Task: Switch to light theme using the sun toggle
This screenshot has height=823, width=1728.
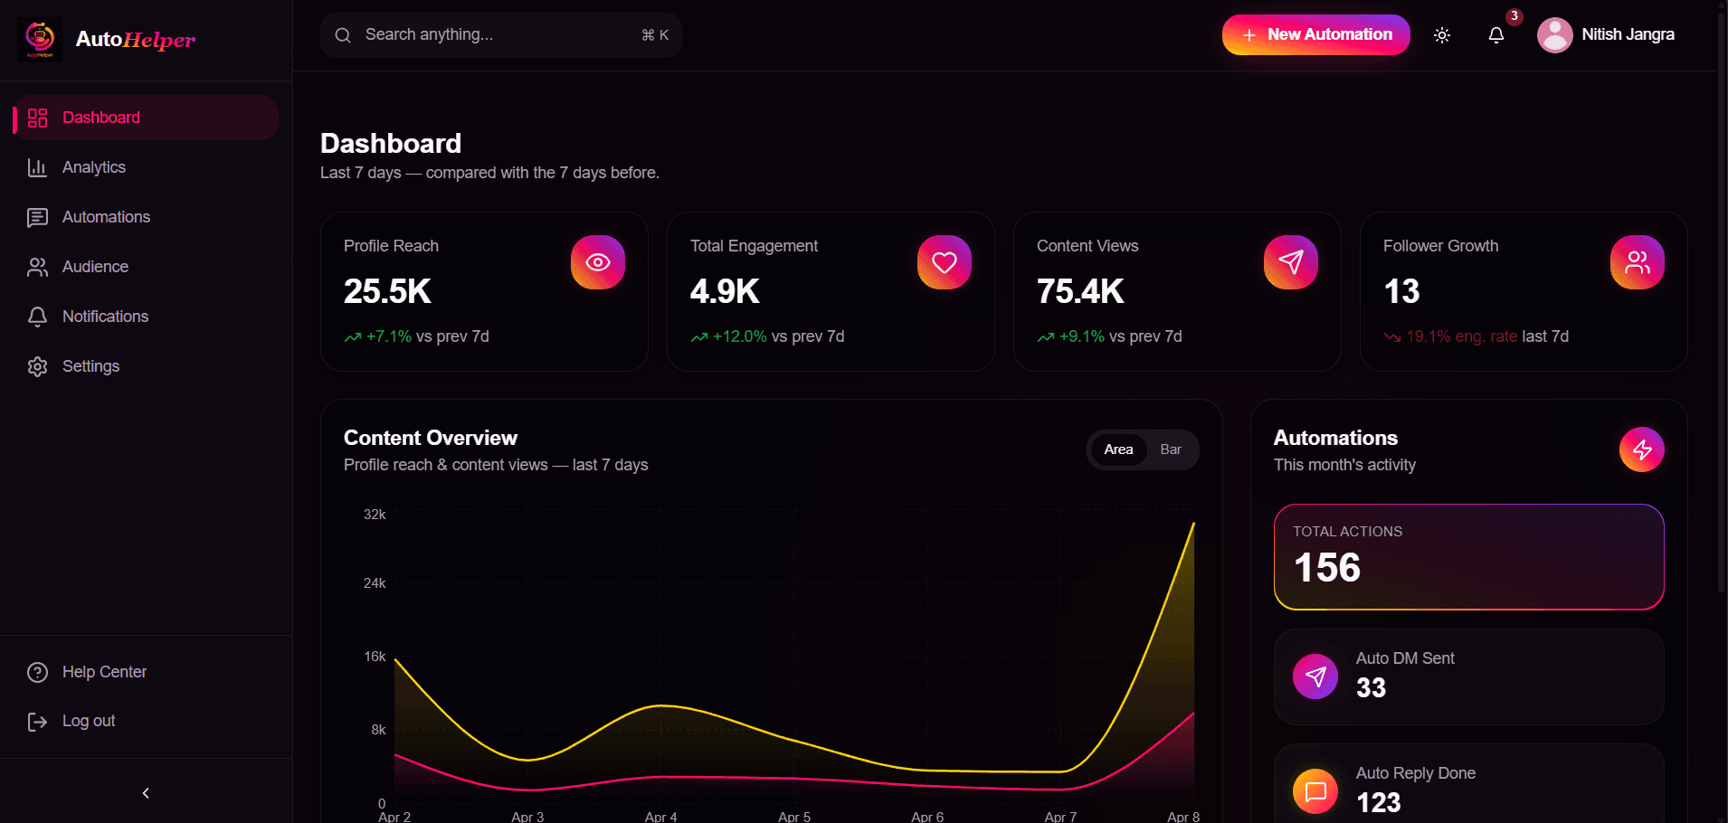Action: click(x=1441, y=34)
